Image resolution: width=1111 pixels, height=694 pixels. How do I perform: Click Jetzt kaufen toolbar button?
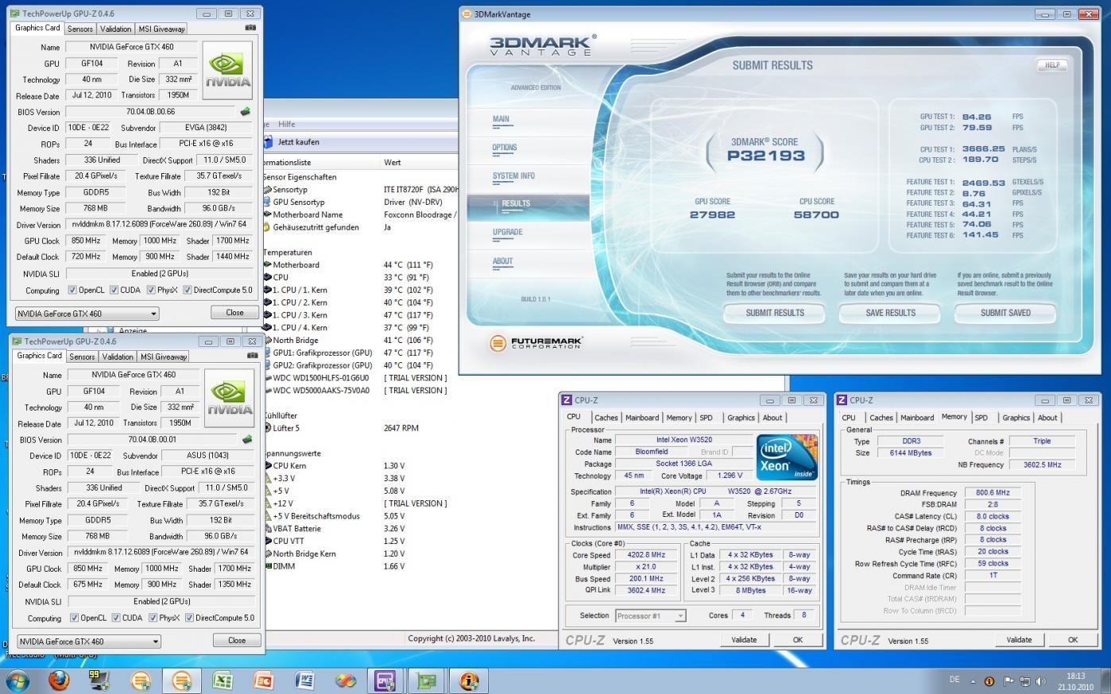pyautogui.click(x=291, y=142)
